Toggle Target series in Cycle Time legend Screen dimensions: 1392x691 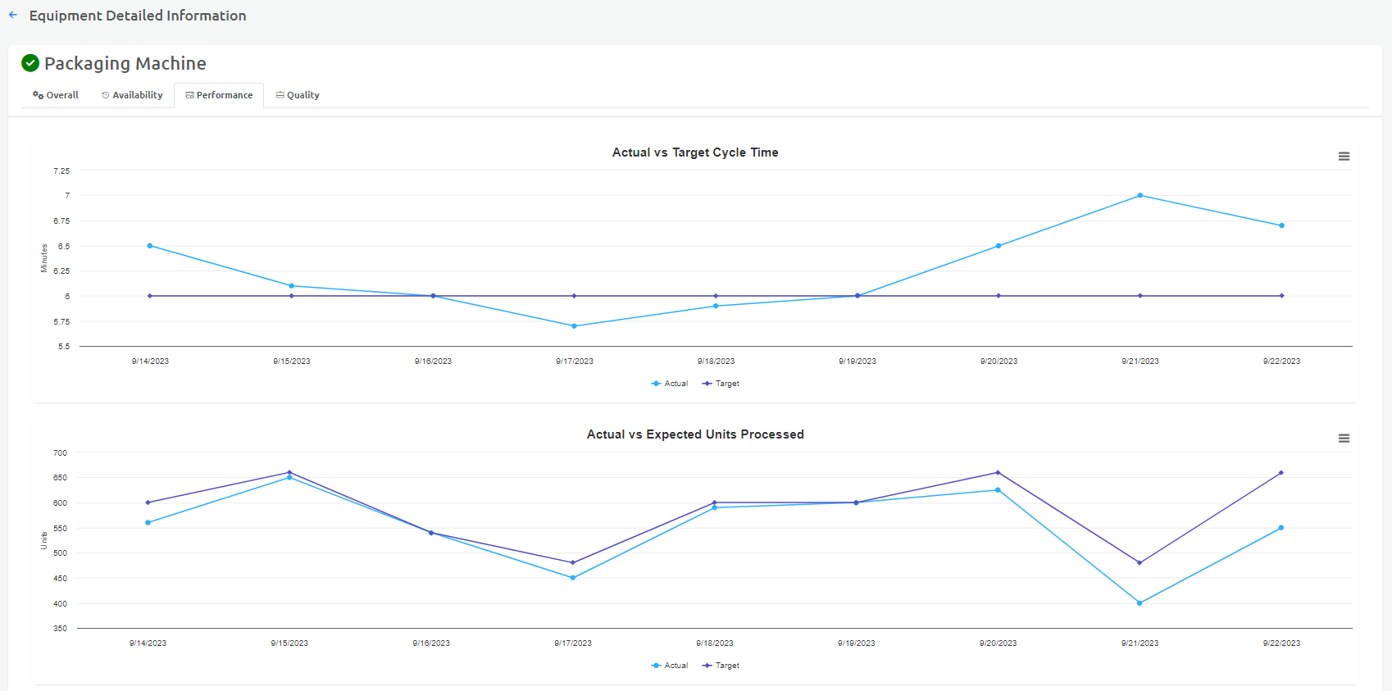[x=721, y=384]
